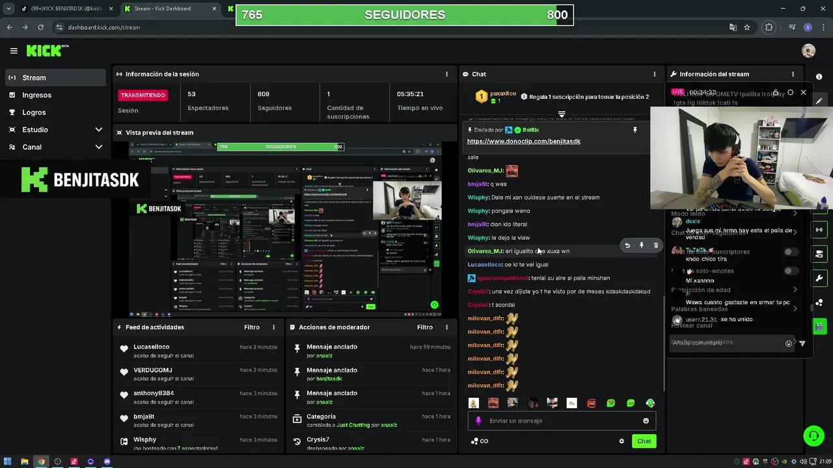Click the TRANSMITIENDO status badge
The height and width of the screenshot is (468, 833).
pos(143,95)
